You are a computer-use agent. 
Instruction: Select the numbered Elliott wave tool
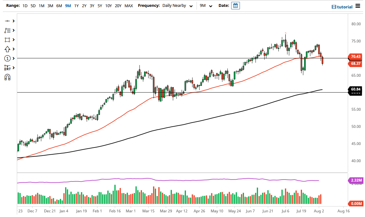[7, 58]
